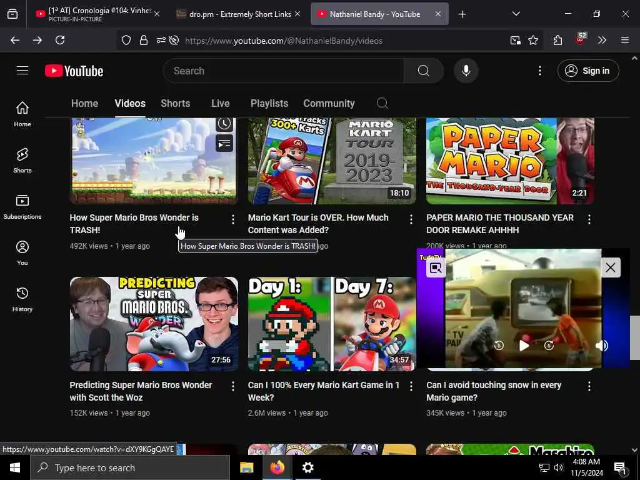Open Windows Start menu
Image resolution: width=640 pixels, height=480 pixels.
(x=15, y=467)
